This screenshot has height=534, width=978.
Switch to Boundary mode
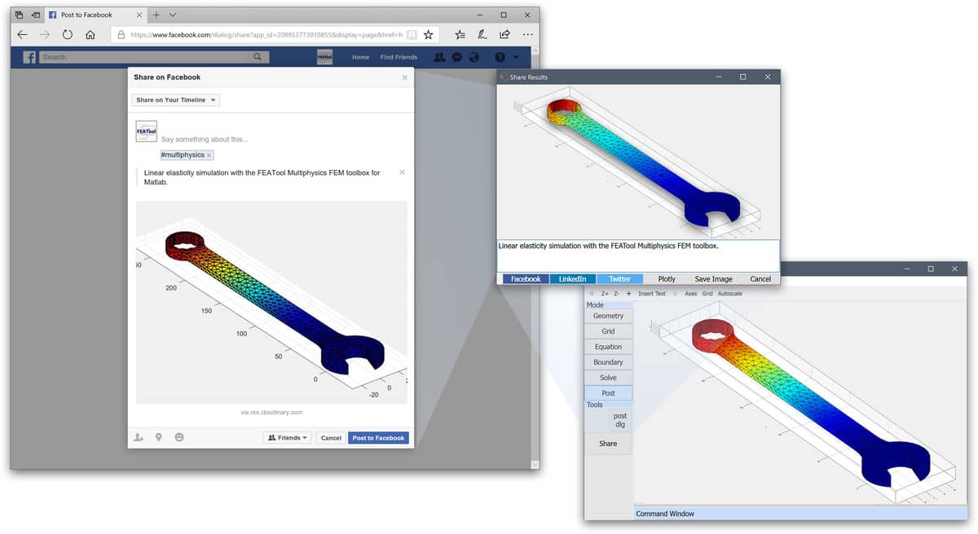click(x=608, y=362)
